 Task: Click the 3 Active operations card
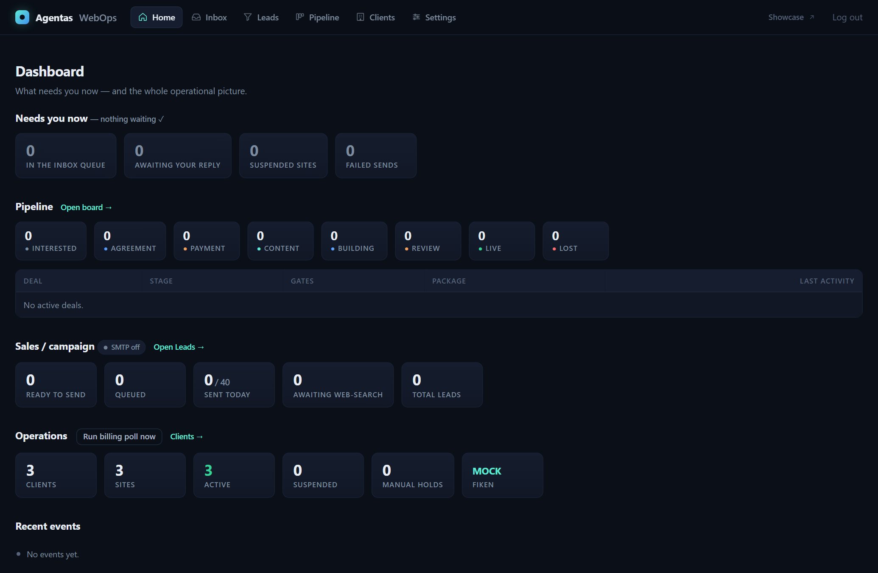(234, 475)
